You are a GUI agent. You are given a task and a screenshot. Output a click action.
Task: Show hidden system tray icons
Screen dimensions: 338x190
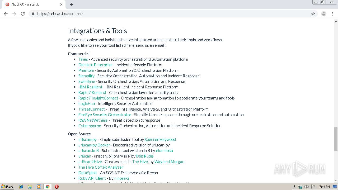coord(294,187)
